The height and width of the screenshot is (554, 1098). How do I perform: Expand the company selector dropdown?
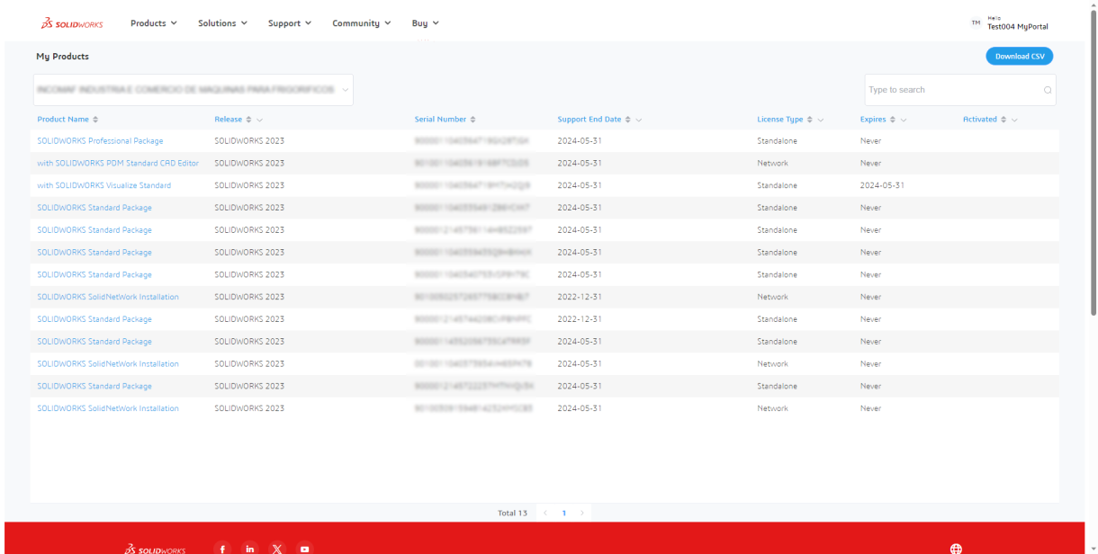coord(193,90)
